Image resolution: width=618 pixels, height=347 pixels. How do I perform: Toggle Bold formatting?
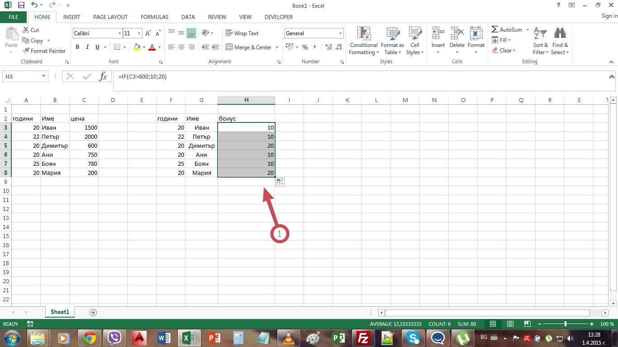(x=77, y=47)
